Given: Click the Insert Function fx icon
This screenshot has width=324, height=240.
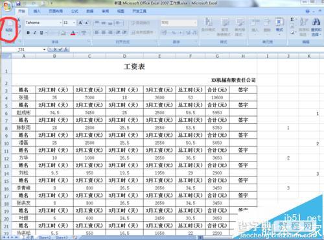Looking at the screenshot, I should (x=66, y=49).
